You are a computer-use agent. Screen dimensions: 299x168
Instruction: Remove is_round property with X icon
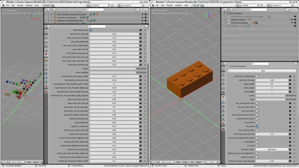(x=294, y=146)
